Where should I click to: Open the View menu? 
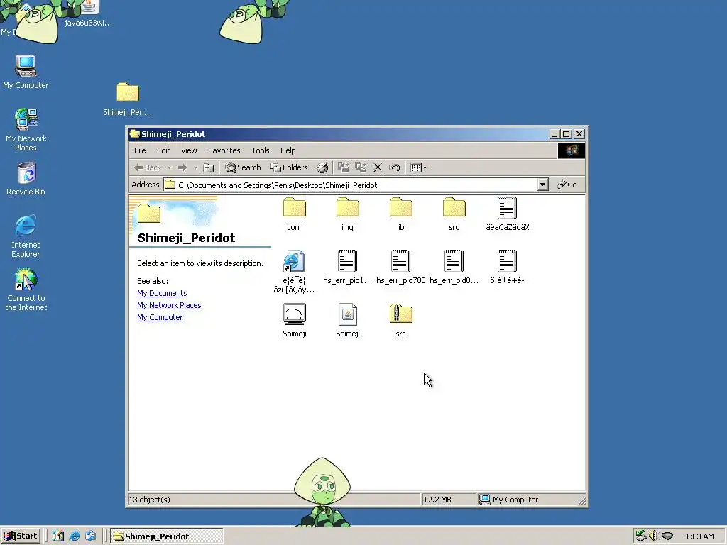tap(189, 150)
